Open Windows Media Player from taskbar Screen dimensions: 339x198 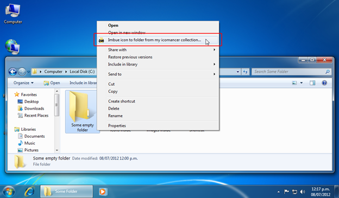coord(103,191)
